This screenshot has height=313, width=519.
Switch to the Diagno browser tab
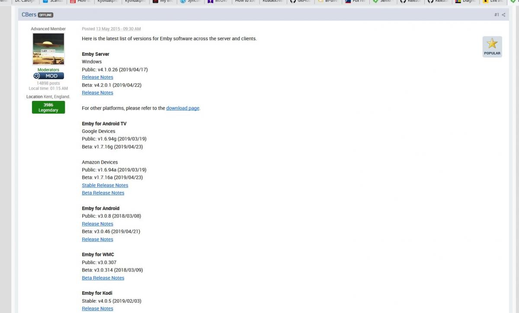[466, 2]
